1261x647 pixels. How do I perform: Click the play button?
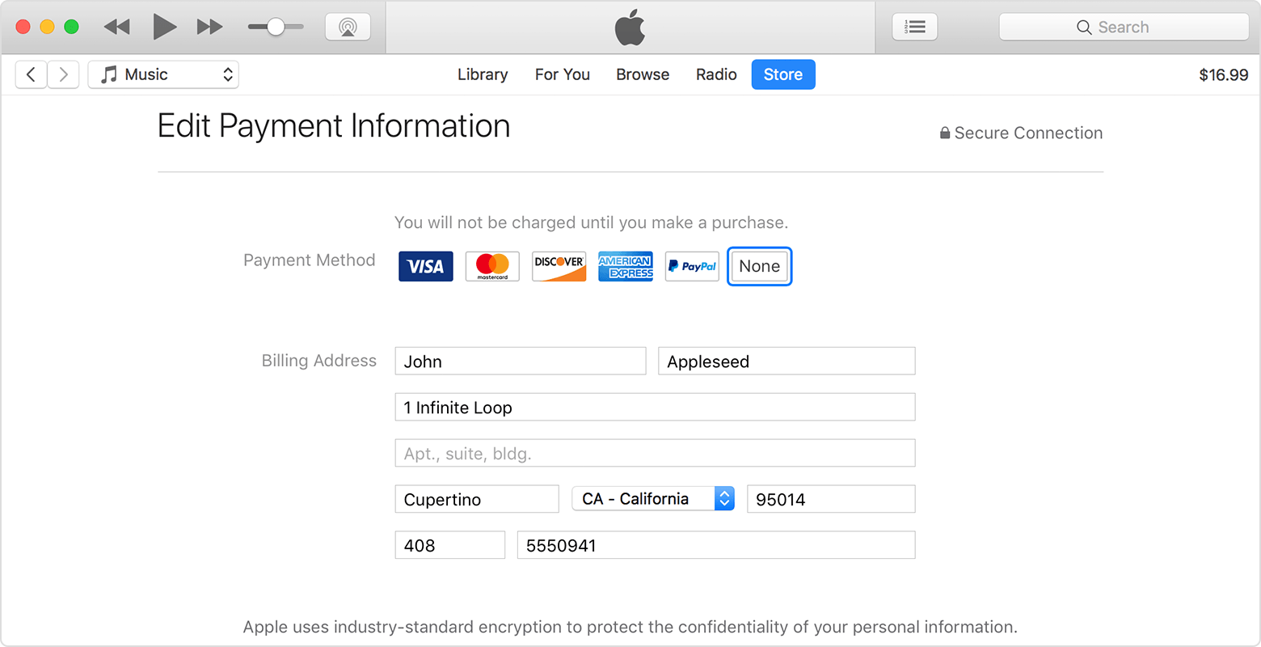click(165, 27)
